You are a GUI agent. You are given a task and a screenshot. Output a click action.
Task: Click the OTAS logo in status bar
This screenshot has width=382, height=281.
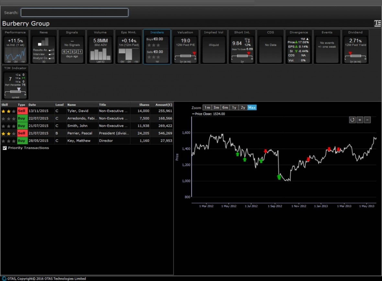(x=4, y=278)
